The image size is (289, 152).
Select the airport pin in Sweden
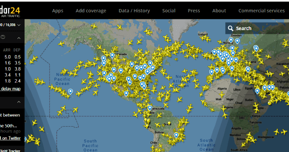tap(237, 41)
